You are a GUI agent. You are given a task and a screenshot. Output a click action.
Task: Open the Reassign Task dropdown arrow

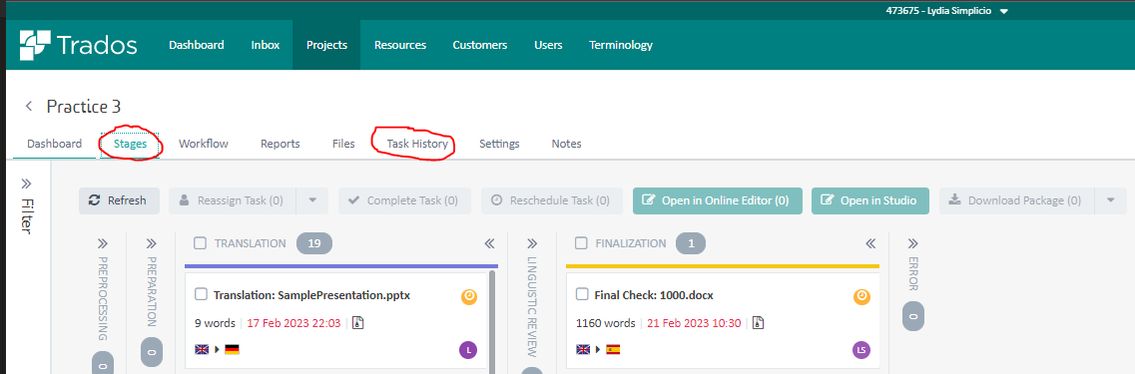click(x=312, y=200)
